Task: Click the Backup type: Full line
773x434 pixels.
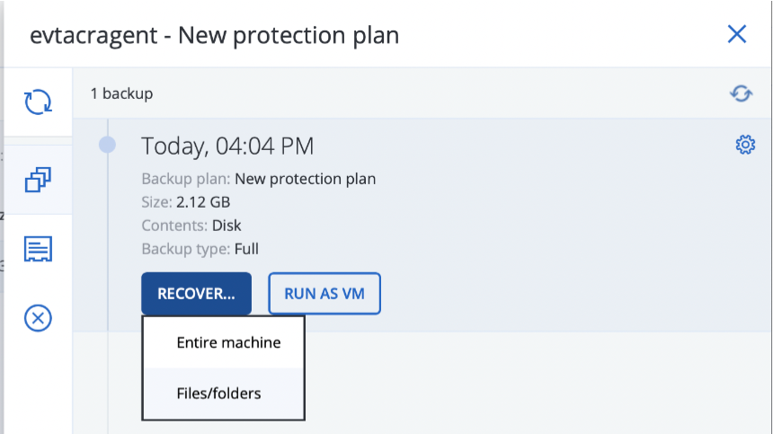Action: coord(200,249)
